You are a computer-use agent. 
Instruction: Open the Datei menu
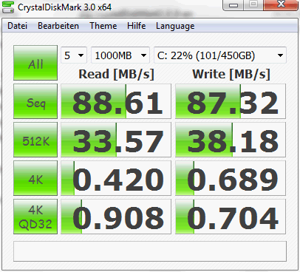click(x=17, y=26)
